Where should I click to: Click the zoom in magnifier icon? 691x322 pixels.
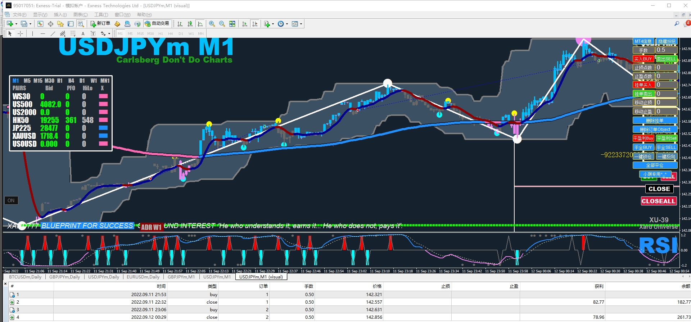(212, 24)
